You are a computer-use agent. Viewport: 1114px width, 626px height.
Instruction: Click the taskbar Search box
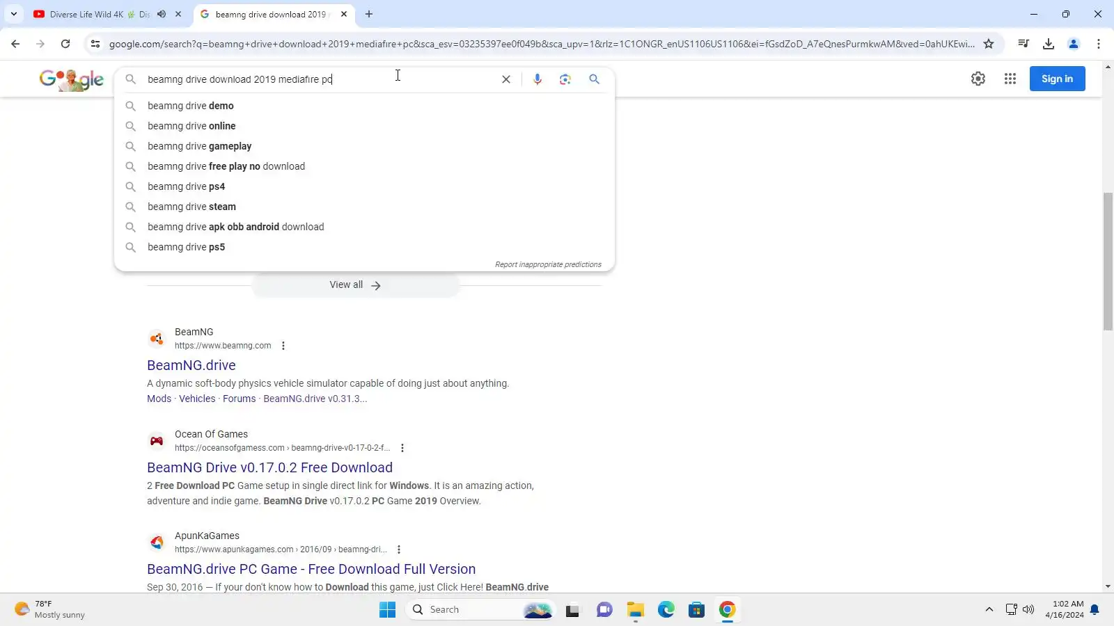tap(480, 610)
